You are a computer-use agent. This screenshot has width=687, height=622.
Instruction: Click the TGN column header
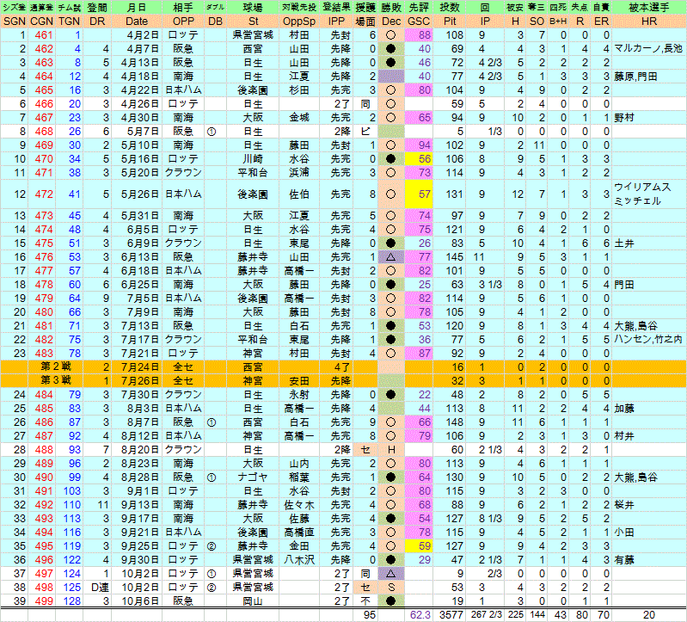coord(70,21)
